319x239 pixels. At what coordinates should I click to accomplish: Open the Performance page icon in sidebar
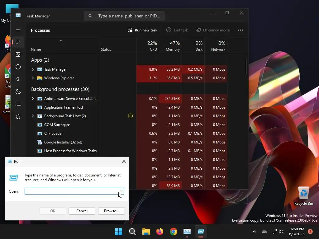pos(18,54)
